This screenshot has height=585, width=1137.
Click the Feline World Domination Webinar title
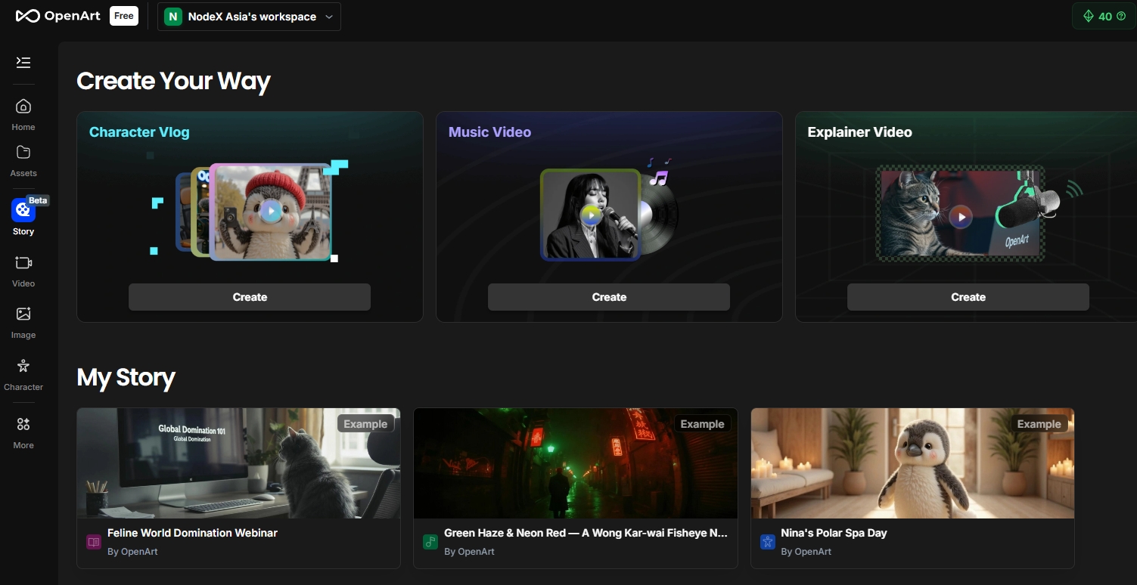[x=192, y=533]
